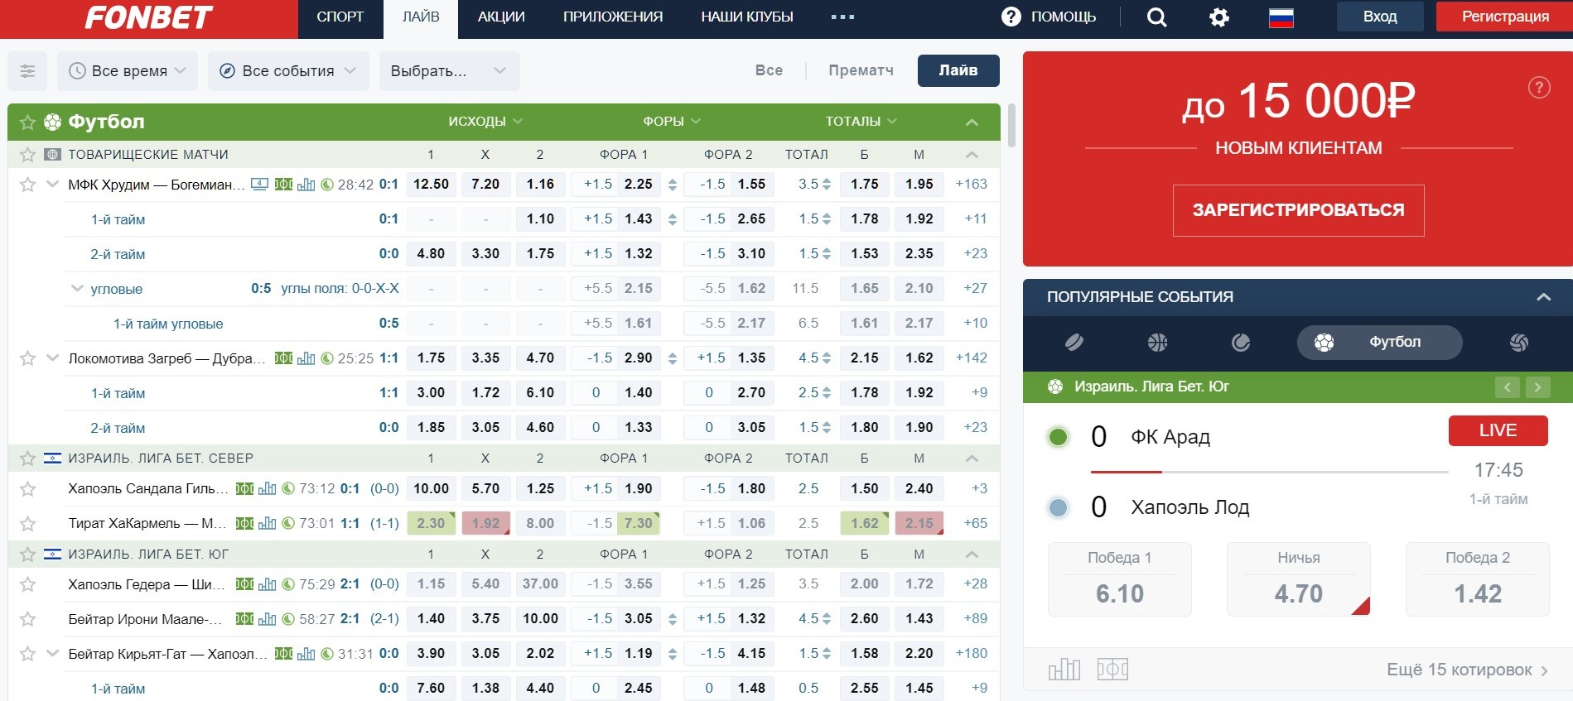Image resolution: width=1573 pixels, height=701 pixels.
Task: Switch to the Все filter tab
Action: pyautogui.click(x=769, y=70)
